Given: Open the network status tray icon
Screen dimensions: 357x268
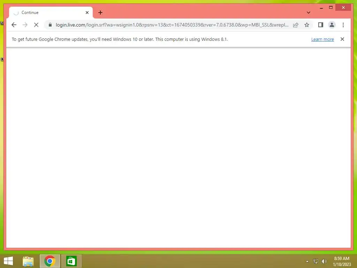Looking at the screenshot, I should point(316,261).
